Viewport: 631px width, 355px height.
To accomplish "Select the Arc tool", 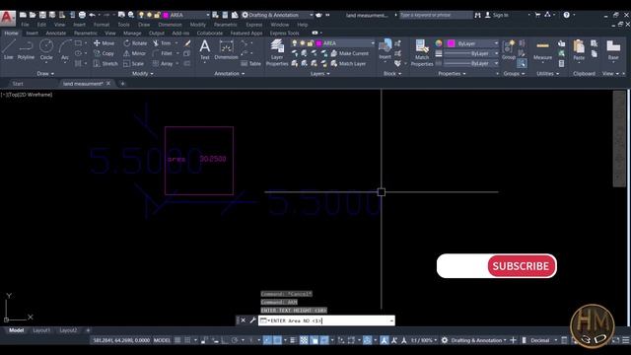I will click(65, 50).
